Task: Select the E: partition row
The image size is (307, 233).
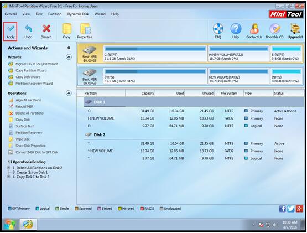Action: click(194, 126)
